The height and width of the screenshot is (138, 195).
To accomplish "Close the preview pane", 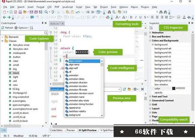I will tap(142, 89).
